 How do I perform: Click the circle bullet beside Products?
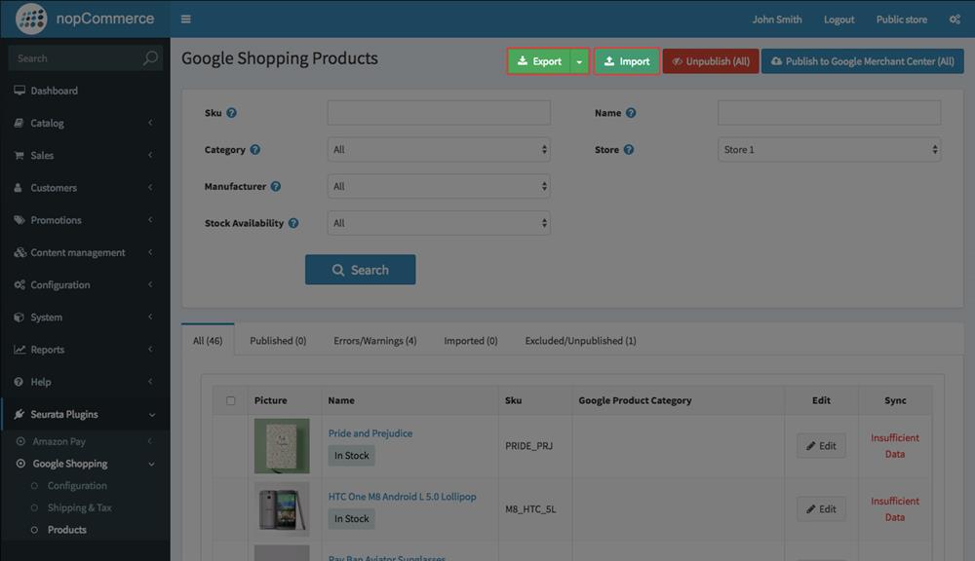coord(34,530)
